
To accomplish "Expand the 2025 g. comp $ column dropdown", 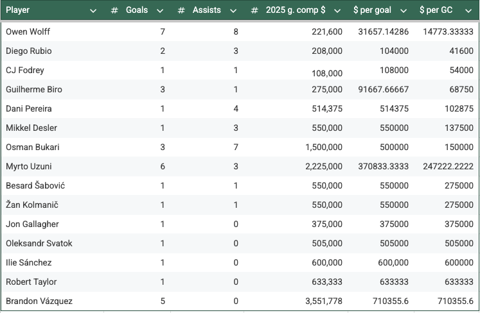I will tap(337, 10).
